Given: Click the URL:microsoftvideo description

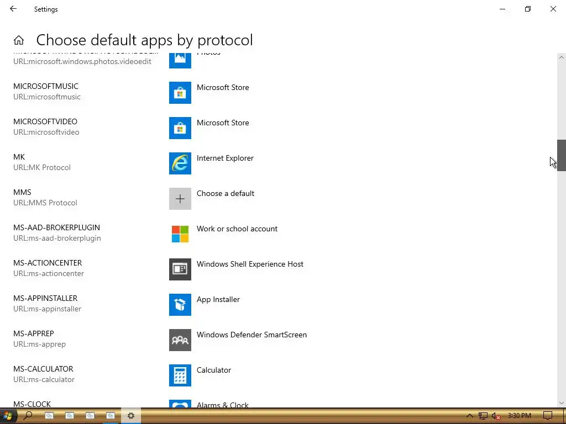Looking at the screenshot, I should coord(46,132).
